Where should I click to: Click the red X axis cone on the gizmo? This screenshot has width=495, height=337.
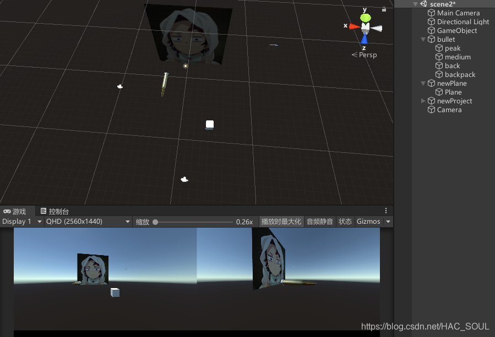point(355,26)
